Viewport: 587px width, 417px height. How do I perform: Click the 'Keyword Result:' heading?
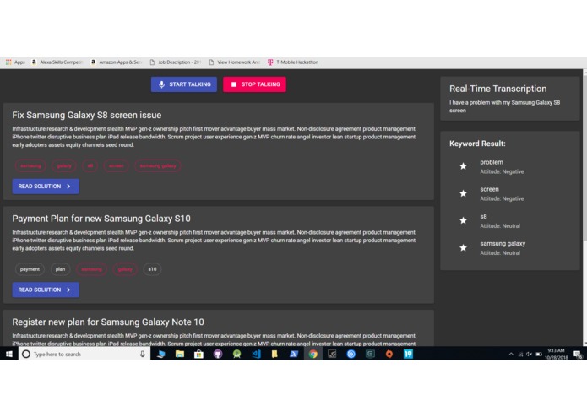477,144
